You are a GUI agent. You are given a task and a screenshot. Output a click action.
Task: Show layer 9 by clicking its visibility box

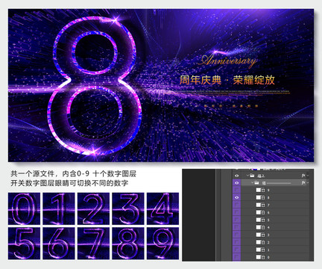point(237,190)
